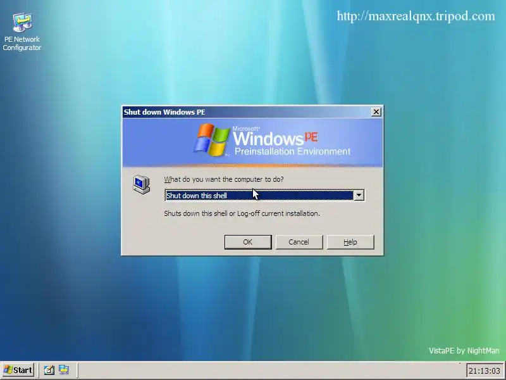Click the taskbar clock showing 21:13:03
The height and width of the screenshot is (380, 506).
484,370
